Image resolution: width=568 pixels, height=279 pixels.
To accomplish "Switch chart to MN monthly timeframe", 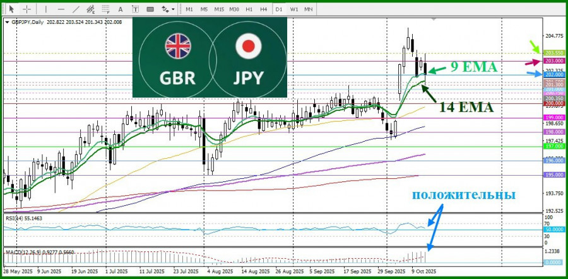I will coord(308,9).
